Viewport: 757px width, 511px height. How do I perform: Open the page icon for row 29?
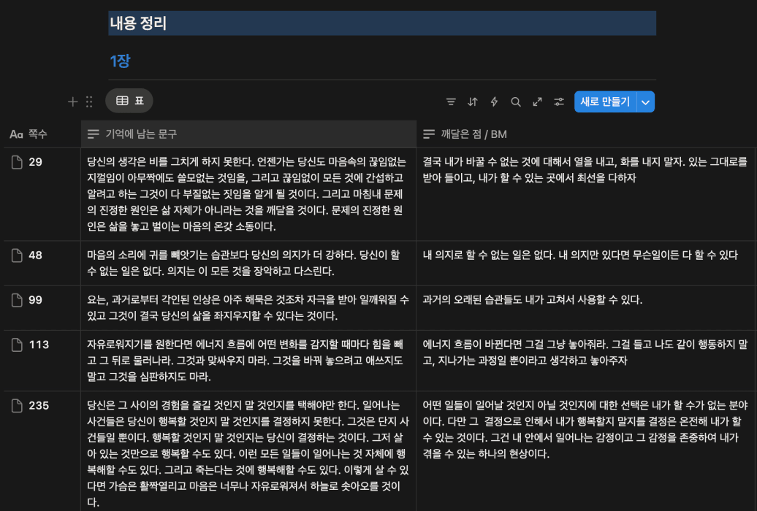click(x=16, y=162)
